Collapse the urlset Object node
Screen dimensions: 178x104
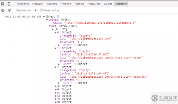(x=47, y=20)
